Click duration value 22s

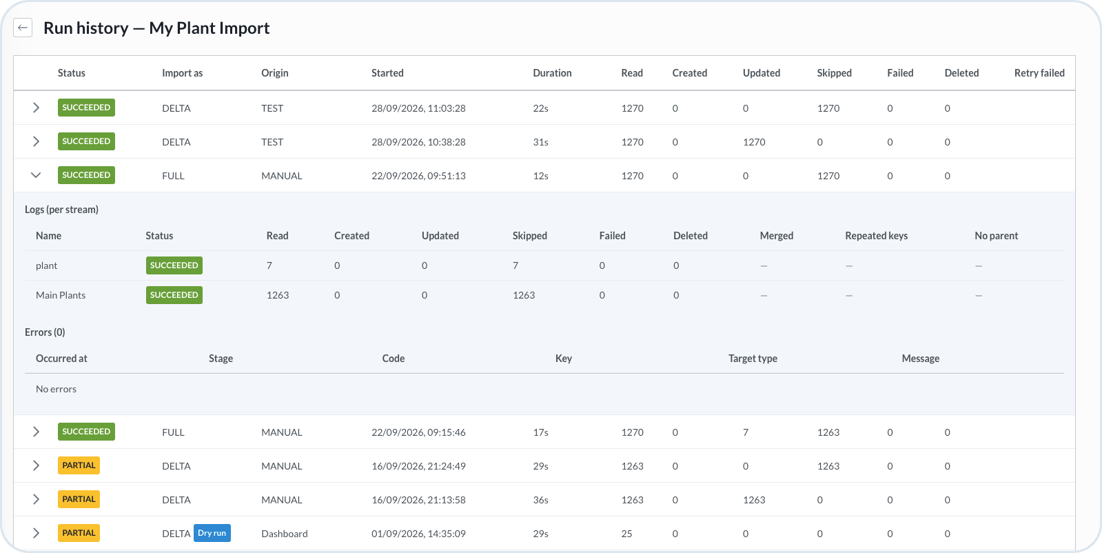pos(540,108)
